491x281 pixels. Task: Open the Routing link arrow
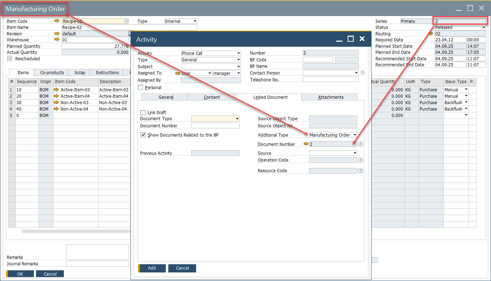pos(430,33)
